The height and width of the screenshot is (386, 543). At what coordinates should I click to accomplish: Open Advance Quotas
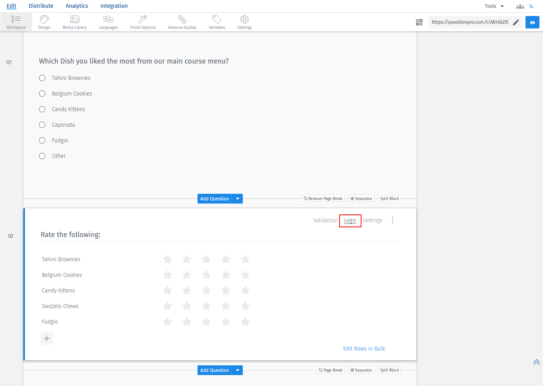[182, 22]
